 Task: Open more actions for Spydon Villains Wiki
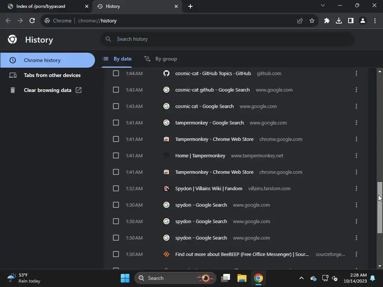click(x=356, y=188)
